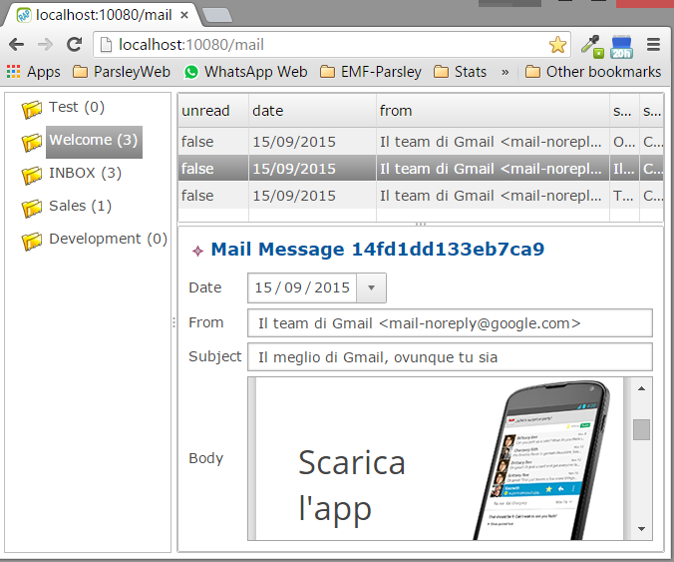The width and height of the screenshot is (674, 562).
Task: Open the Date dropdown calendar arrow
Action: (x=371, y=287)
